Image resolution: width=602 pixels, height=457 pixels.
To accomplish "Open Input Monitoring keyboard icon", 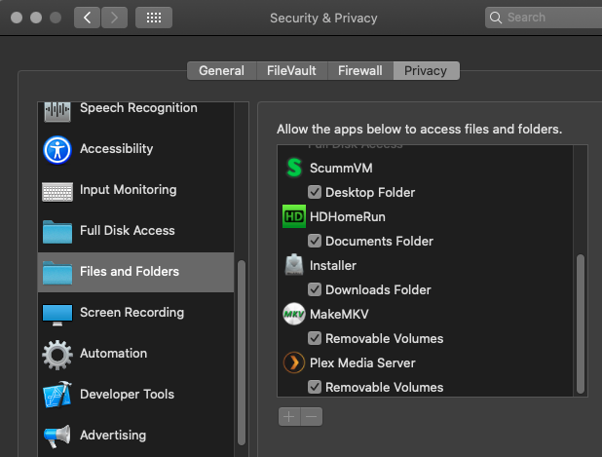I will click(x=57, y=190).
